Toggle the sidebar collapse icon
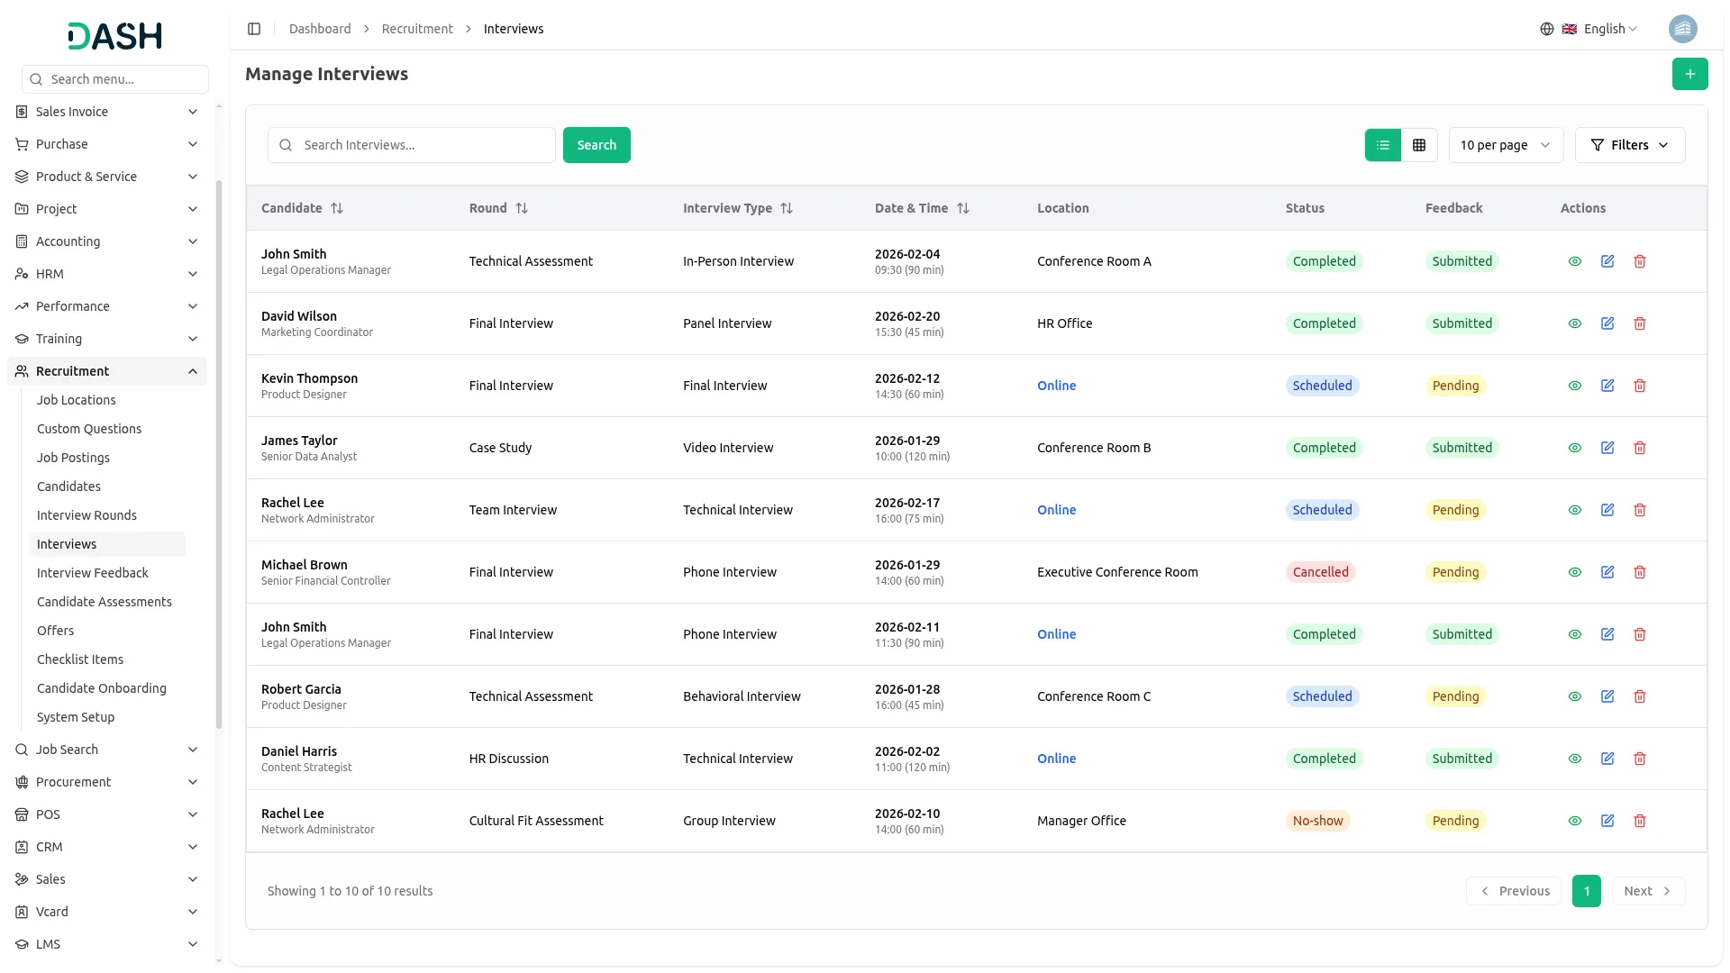1730x973 pixels. click(x=254, y=29)
